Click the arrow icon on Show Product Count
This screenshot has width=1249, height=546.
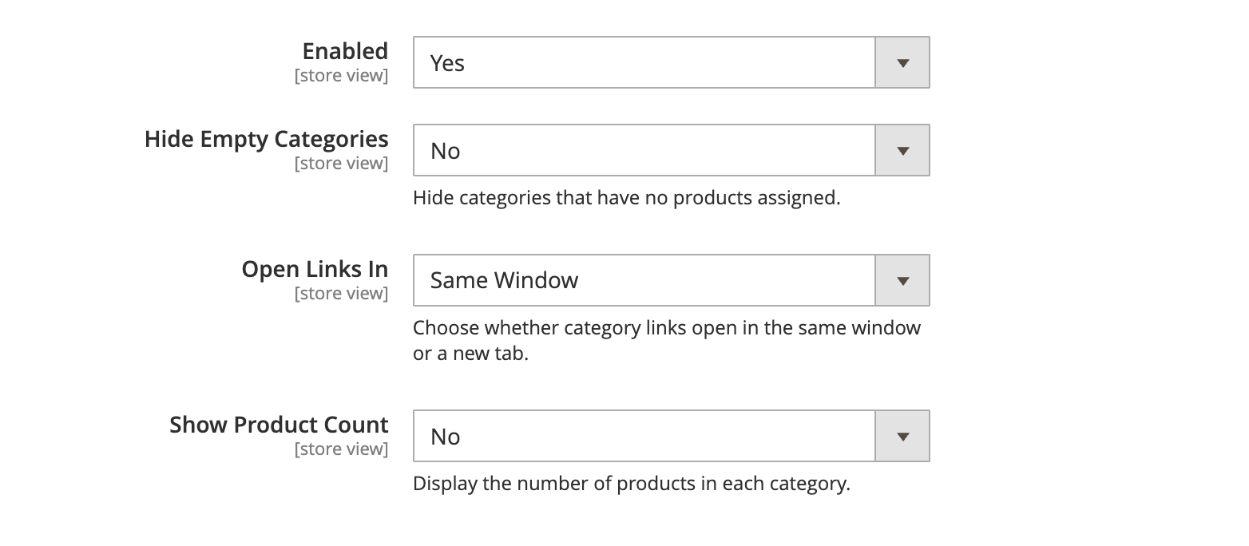pyautogui.click(x=902, y=436)
